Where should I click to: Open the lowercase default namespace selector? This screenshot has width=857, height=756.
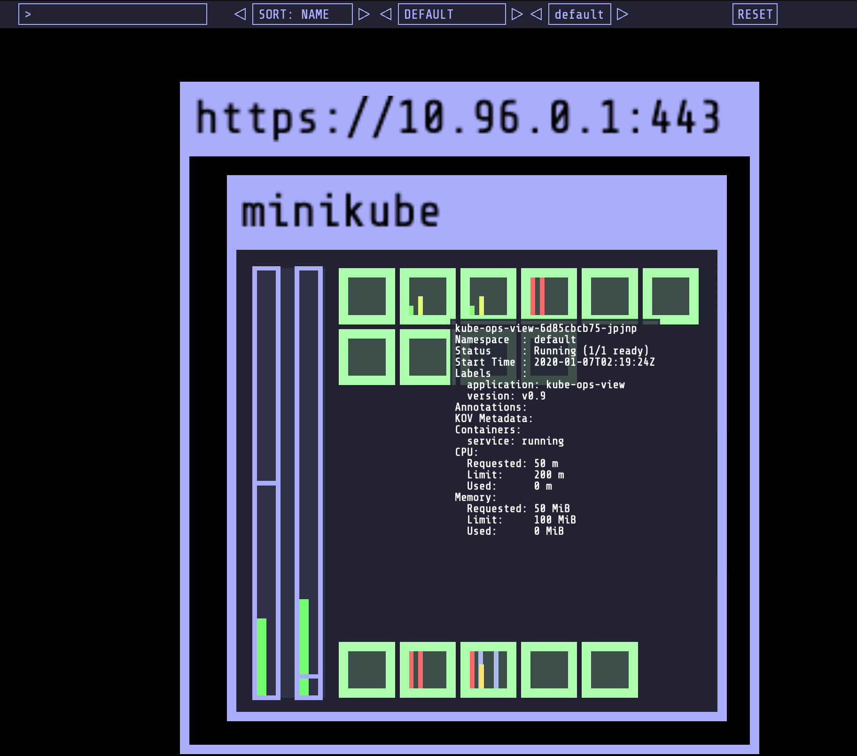tap(579, 14)
